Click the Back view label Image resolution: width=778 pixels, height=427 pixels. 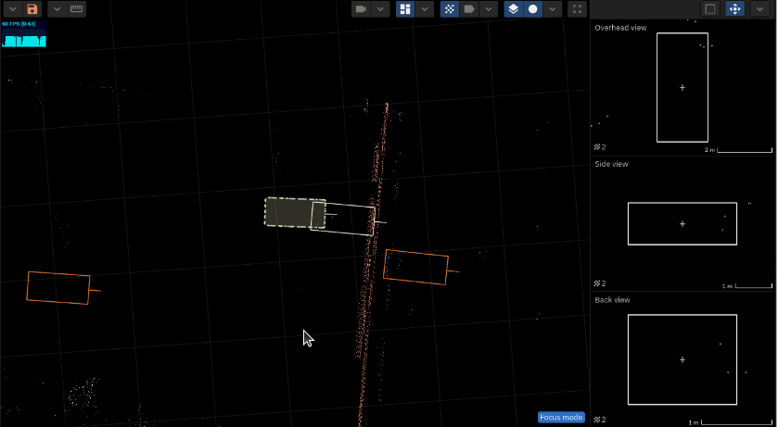[x=612, y=300]
